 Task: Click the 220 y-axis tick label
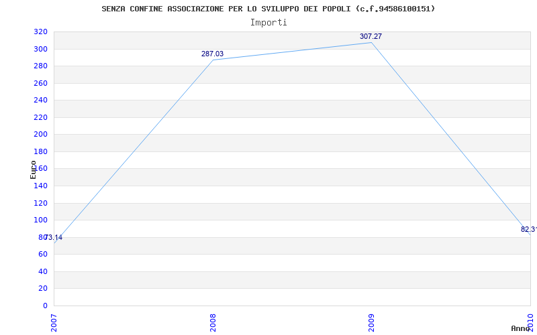(40, 117)
